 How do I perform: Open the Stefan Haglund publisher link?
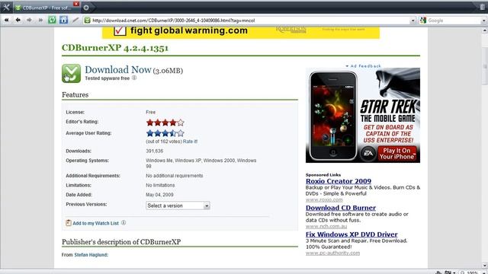coord(91,255)
